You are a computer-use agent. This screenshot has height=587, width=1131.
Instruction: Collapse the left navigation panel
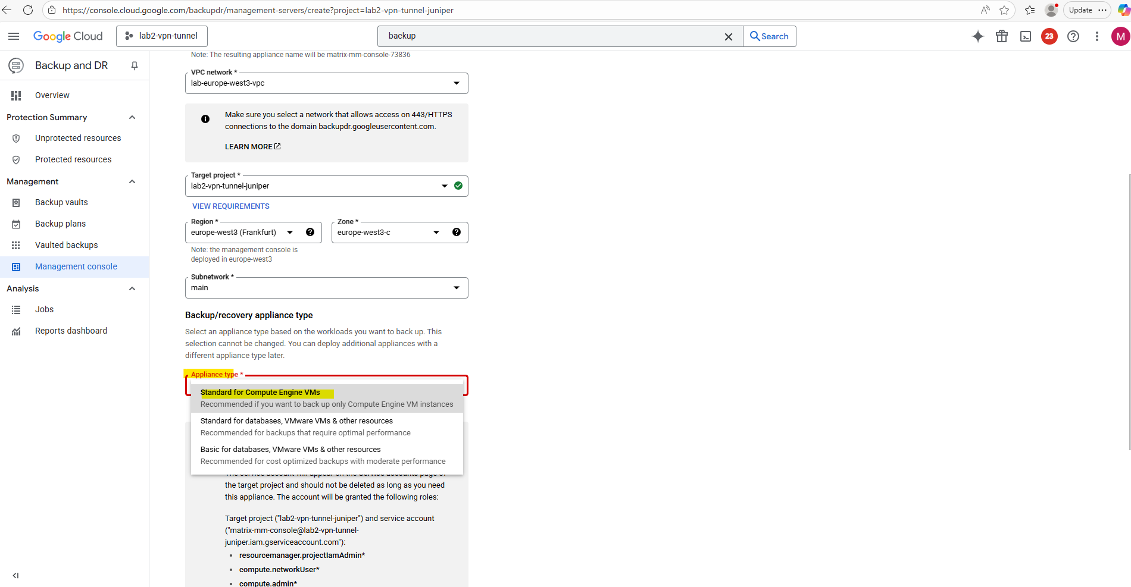[x=15, y=575]
